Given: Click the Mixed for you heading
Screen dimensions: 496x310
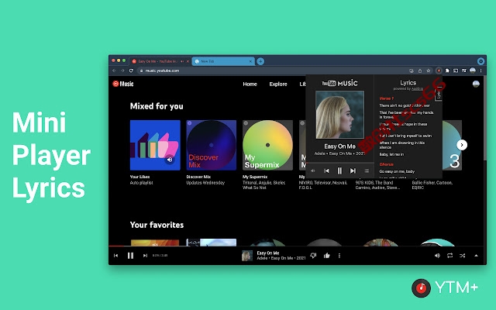Looking at the screenshot, I should pyautogui.click(x=157, y=106).
